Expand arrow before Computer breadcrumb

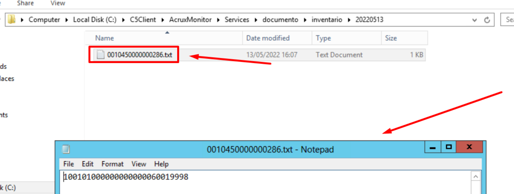click(x=22, y=20)
